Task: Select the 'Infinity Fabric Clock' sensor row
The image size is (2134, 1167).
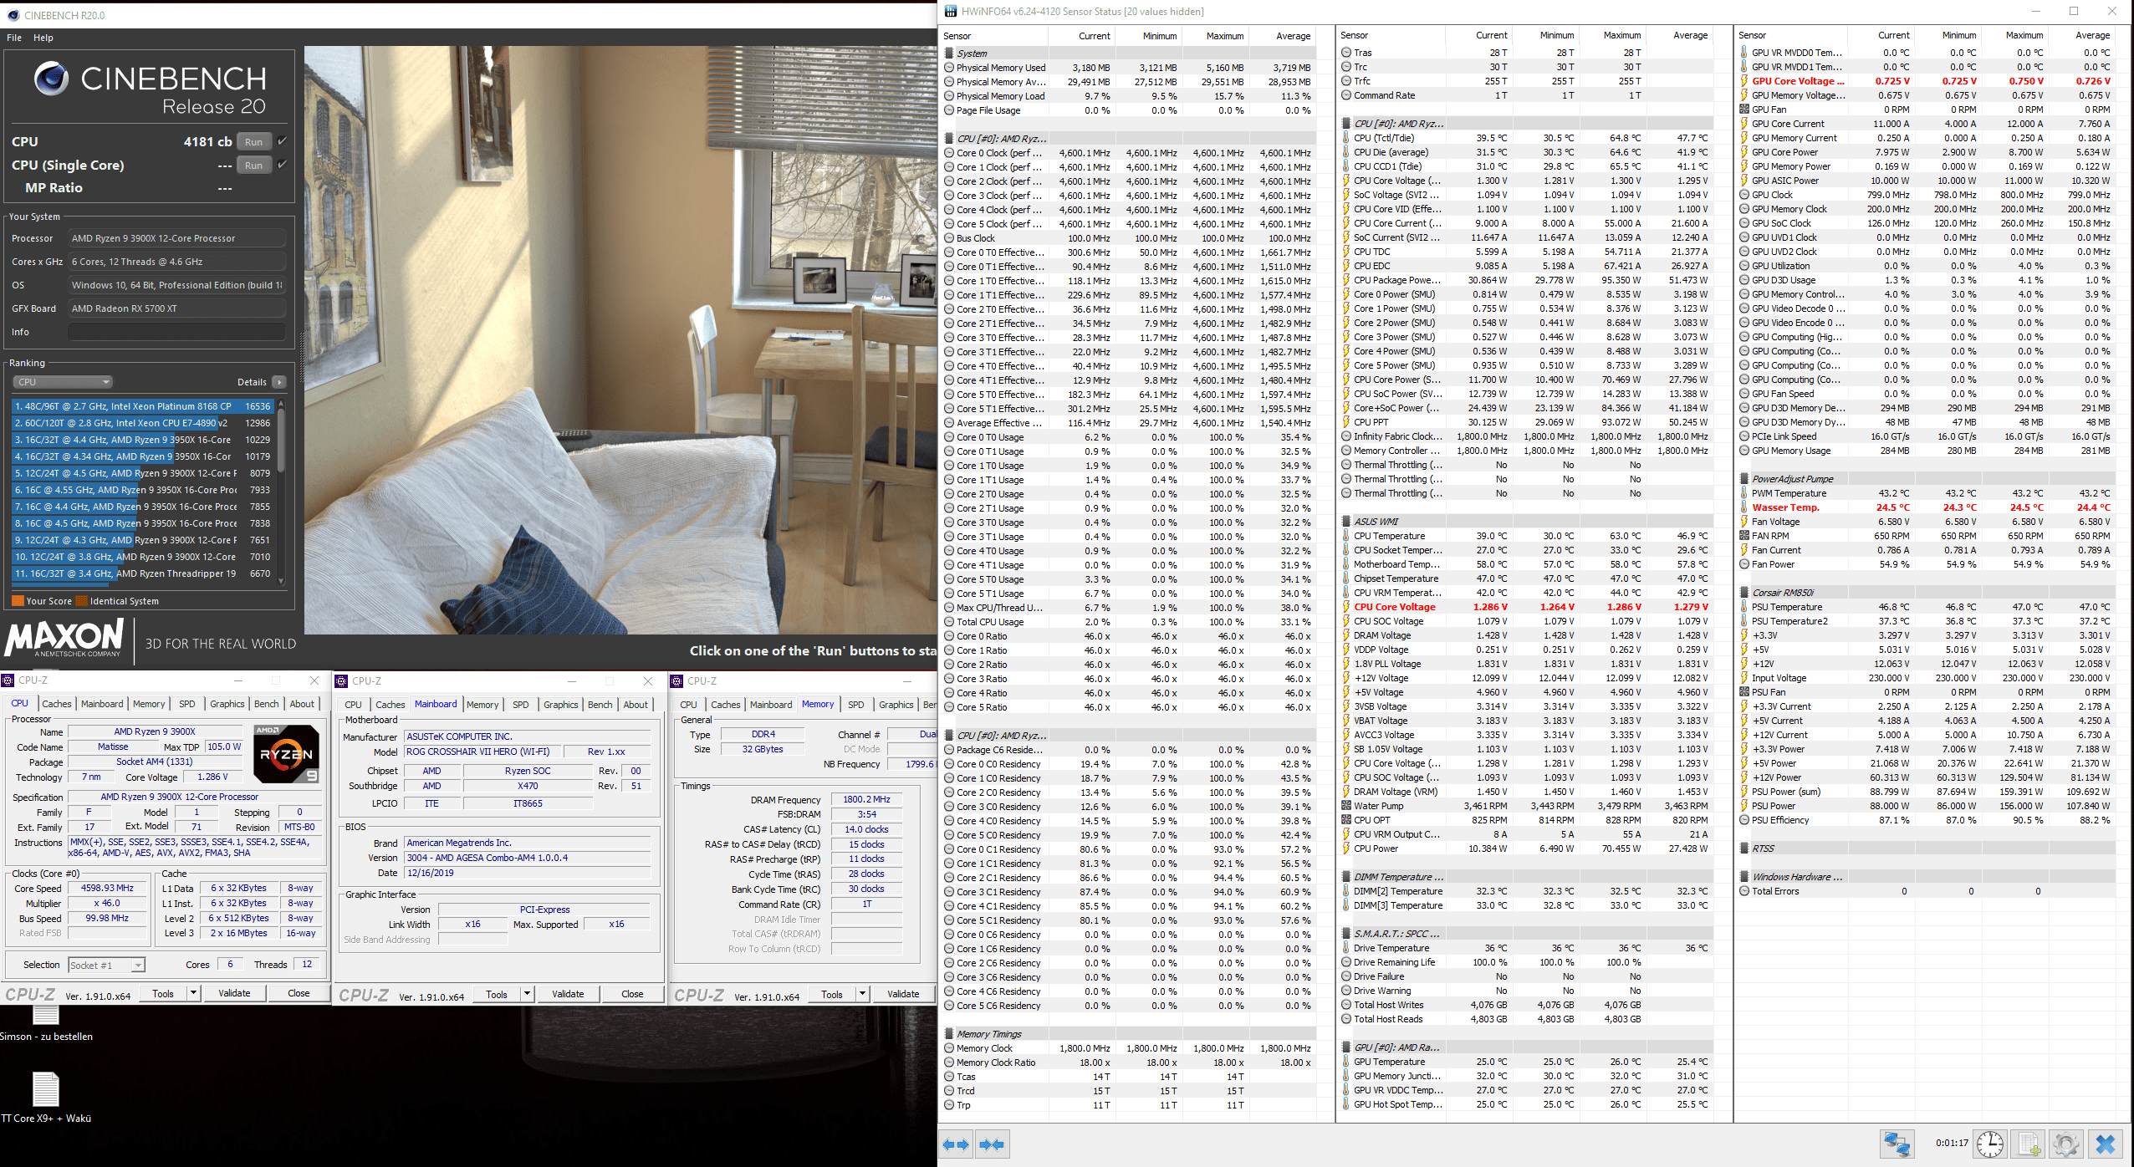Action: click(x=1526, y=436)
